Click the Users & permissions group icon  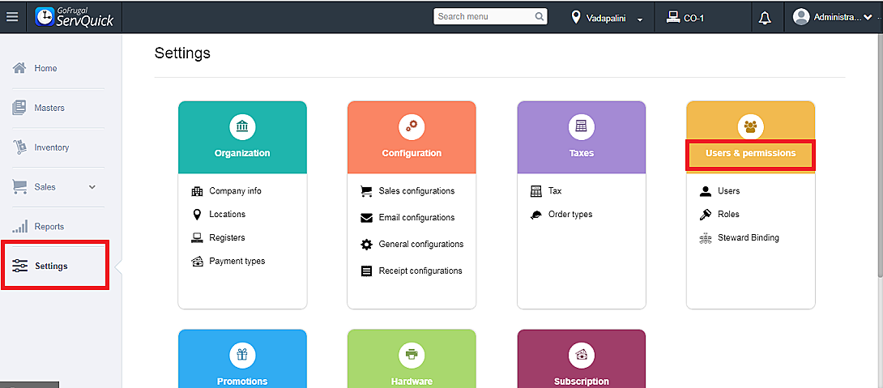point(750,126)
